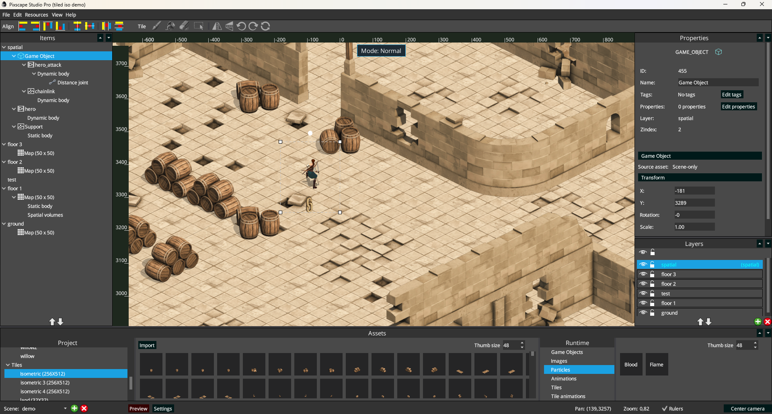The height and width of the screenshot is (414, 772).
Task: Increase assets Thumb size stepper
Action: coord(522,343)
